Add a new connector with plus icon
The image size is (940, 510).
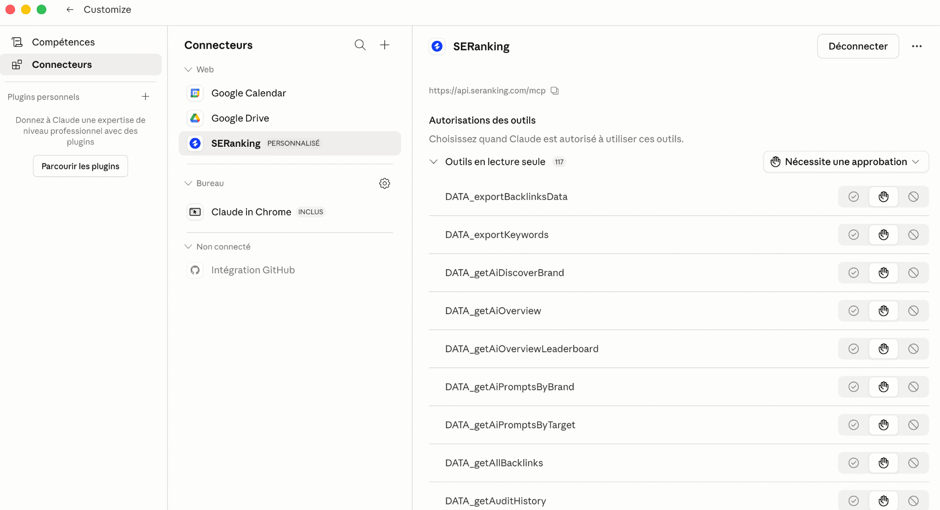(385, 45)
